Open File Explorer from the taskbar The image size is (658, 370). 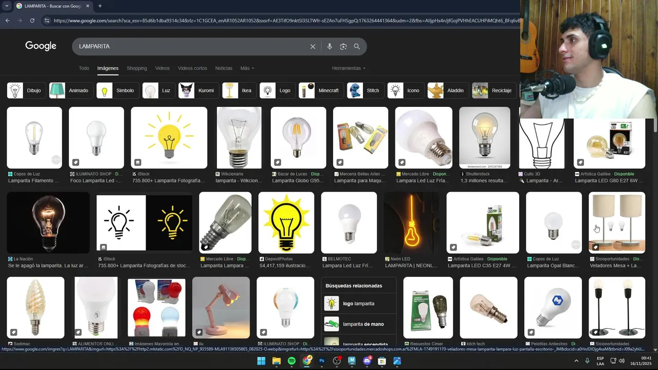tap(276, 361)
